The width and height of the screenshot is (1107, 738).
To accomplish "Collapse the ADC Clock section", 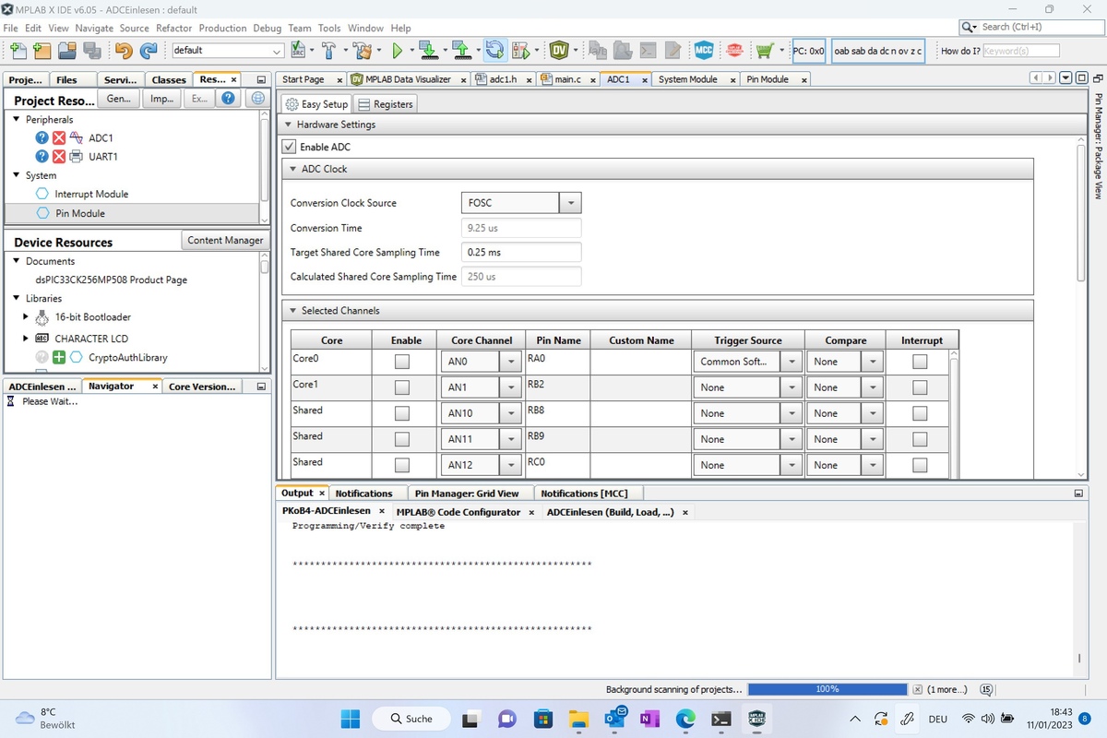I will coord(292,169).
